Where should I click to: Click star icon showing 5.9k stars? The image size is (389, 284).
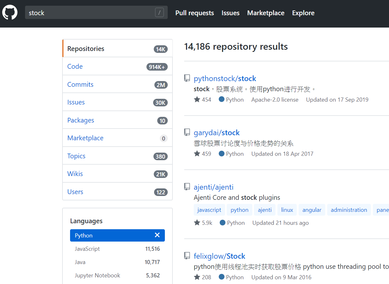(x=197, y=223)
